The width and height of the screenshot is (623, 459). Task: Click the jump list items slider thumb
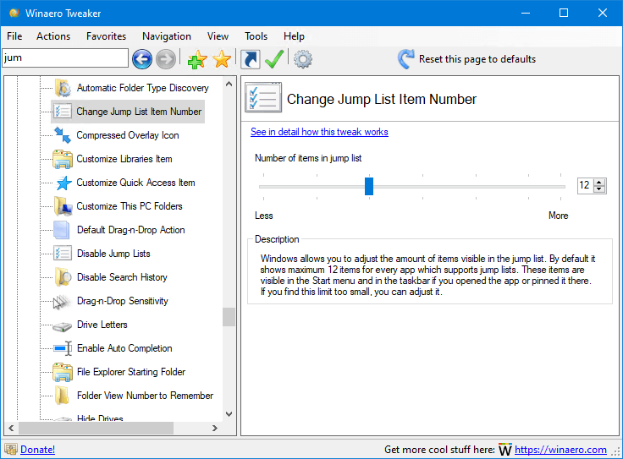pyautogui.click(x=369, y=187)
